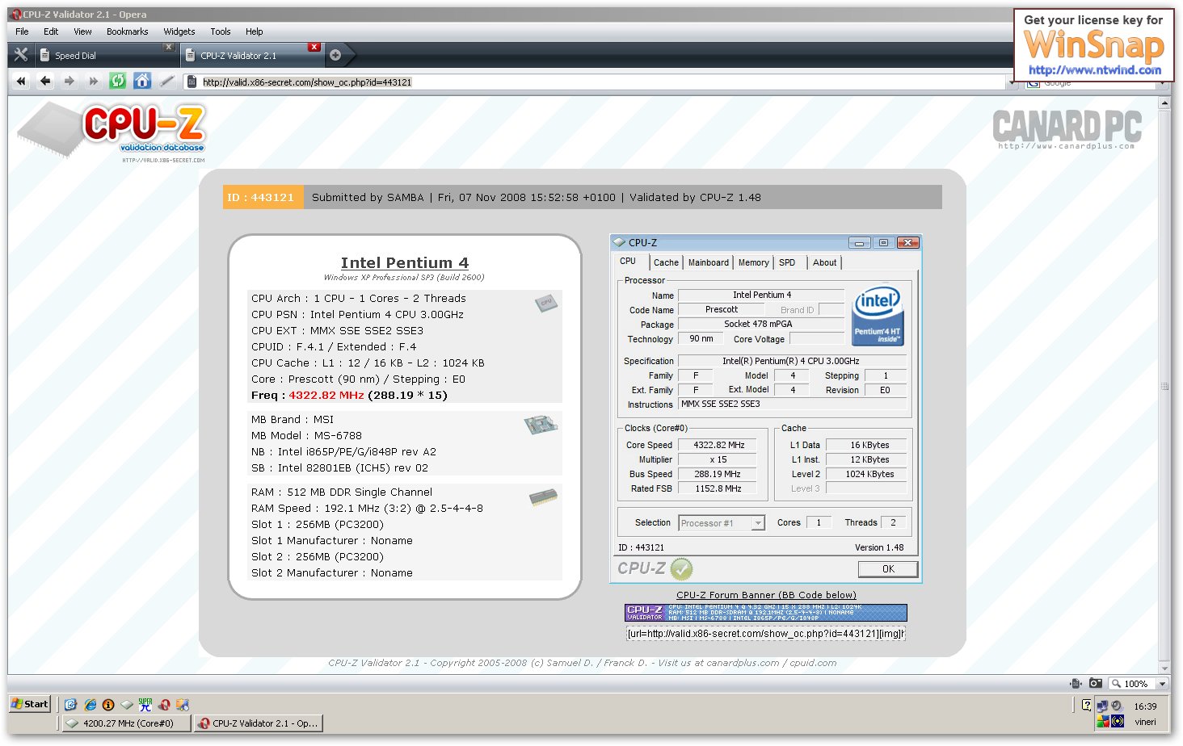Open network connections tray icon

[x=1102, y=706]
